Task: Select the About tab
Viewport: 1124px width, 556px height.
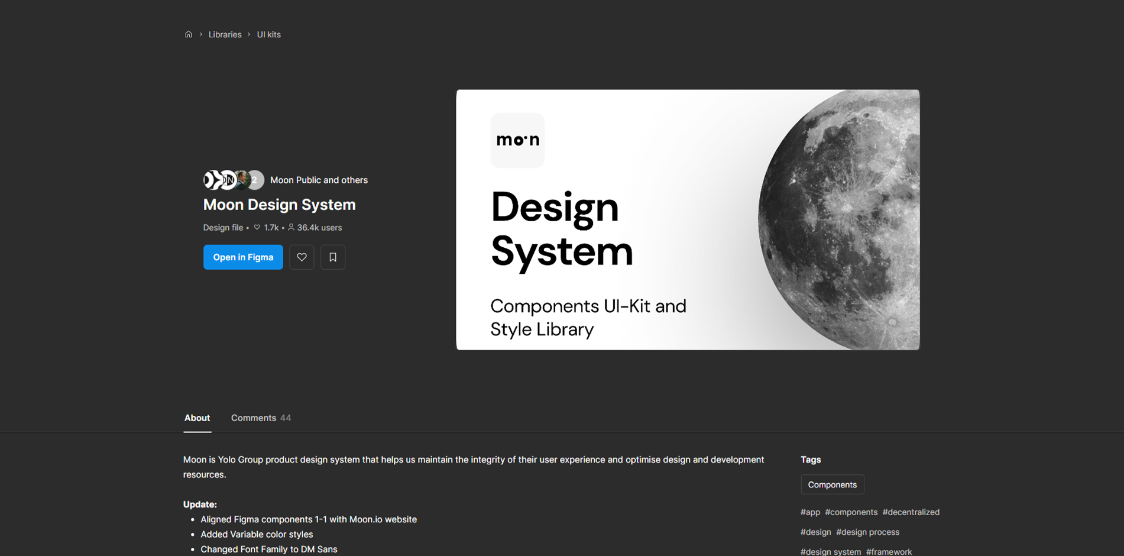Action: (197, 418)
